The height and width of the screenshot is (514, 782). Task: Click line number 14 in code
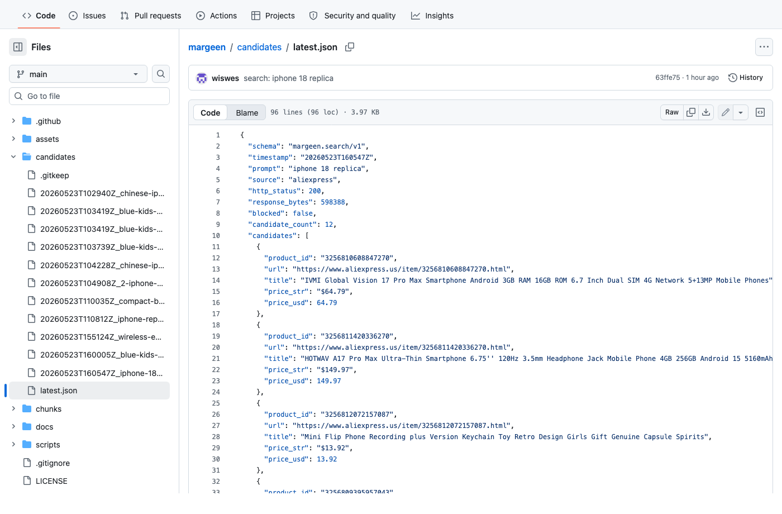click(x=216, y=280)
